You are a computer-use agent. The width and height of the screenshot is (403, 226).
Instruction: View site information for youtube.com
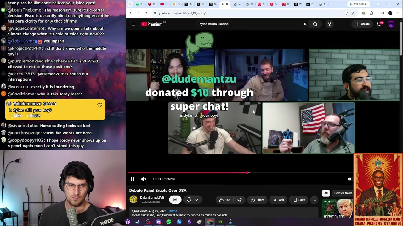(155, 13)
